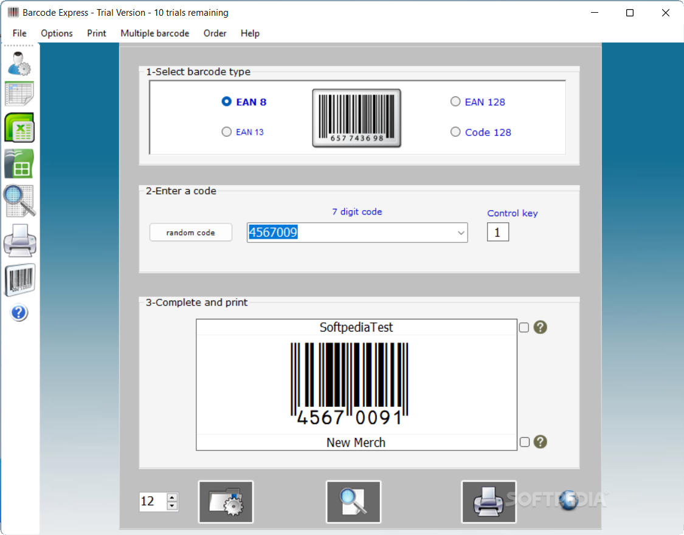The image size is (684, 535).
Task: Open the magnifier search grid sidebar icon
Action: click(19, 201)
